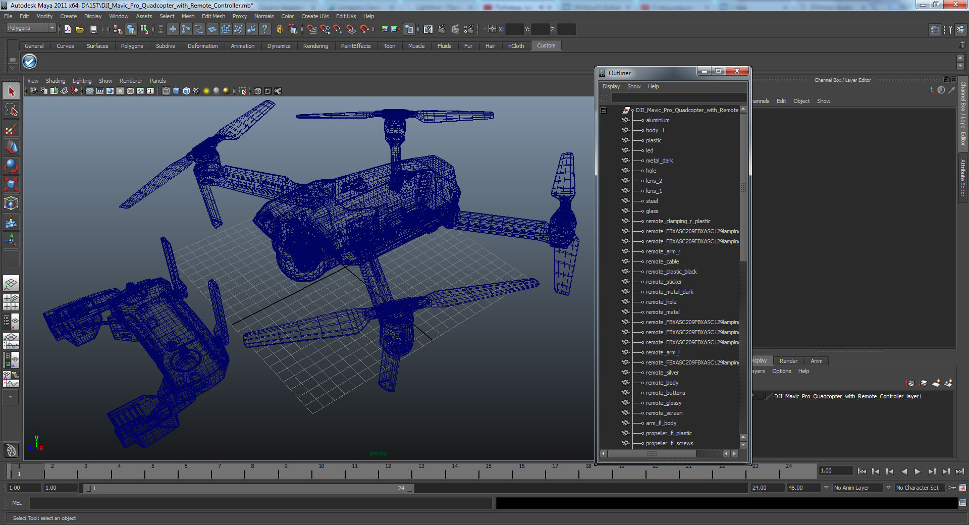
Task: Activate the Move tool in the toolbox
Action: coord(11,147)
